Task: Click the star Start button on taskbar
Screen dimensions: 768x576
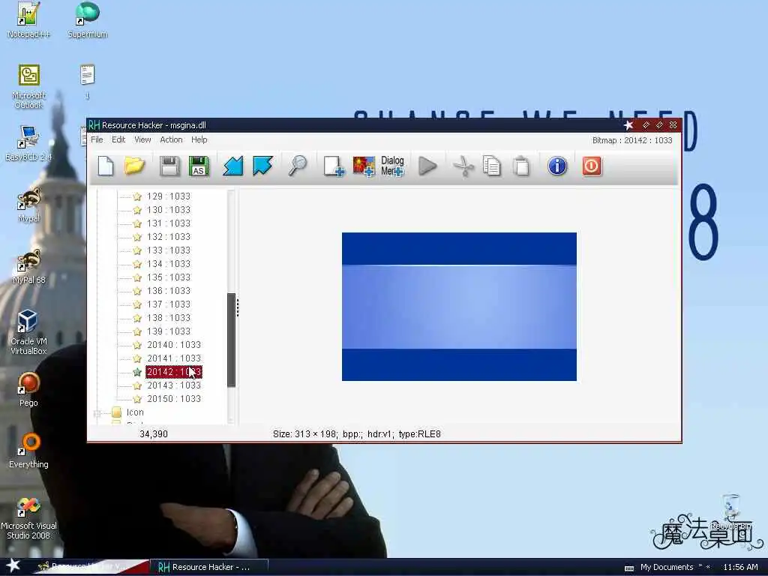Action: click(x=13, y=566)
